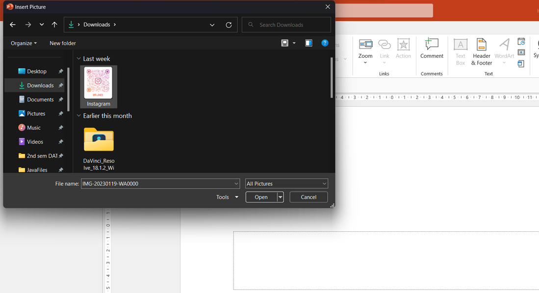
Task: Refresh the Downloads folder view
Action: (x=229, y=24)
